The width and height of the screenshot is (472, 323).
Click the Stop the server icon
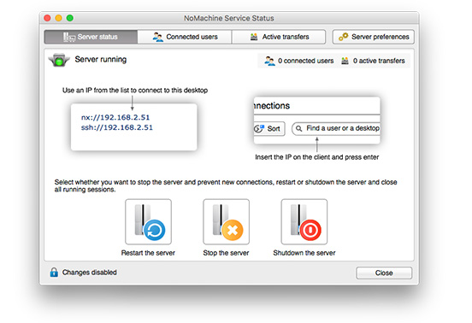pyautogui.click(x=226, y=221)
